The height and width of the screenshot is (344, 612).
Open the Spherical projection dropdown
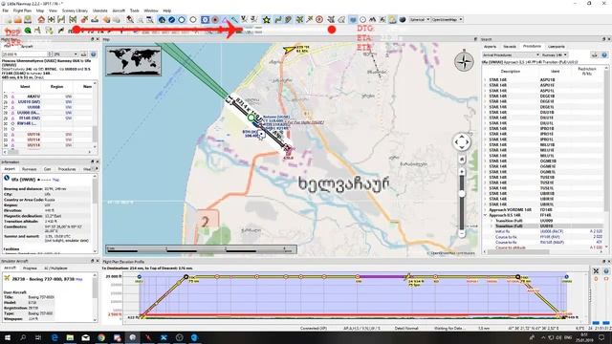click(420, 19)
